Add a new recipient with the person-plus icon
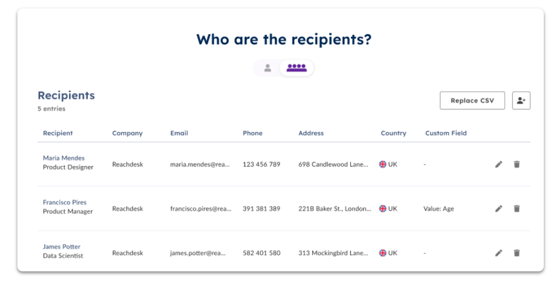The width and height of the screenshot is (559, 283). click(521, 101)
